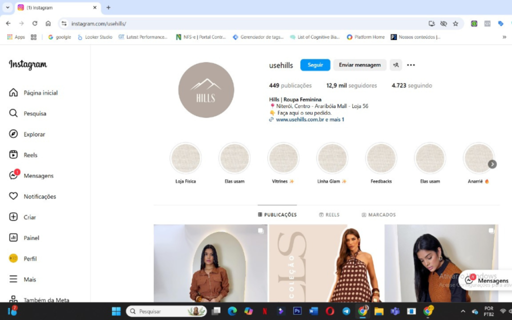Switch to the REELS tab
512x320 pixels.
[x=329, y=214]
